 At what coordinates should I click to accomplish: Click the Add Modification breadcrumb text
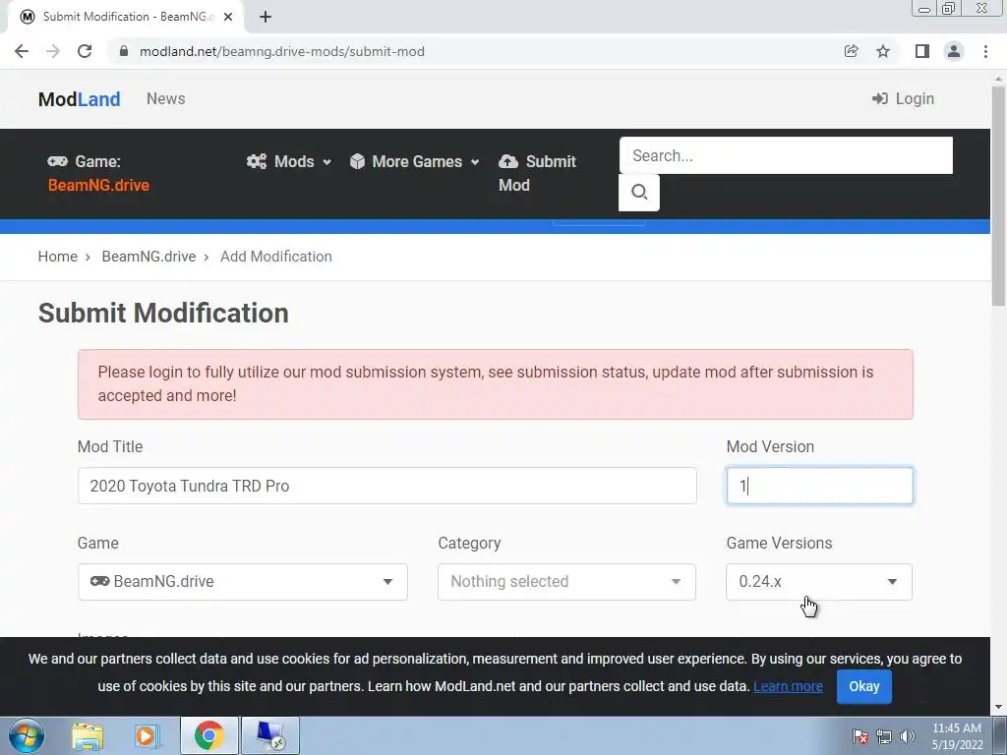[x=276, y=257]
